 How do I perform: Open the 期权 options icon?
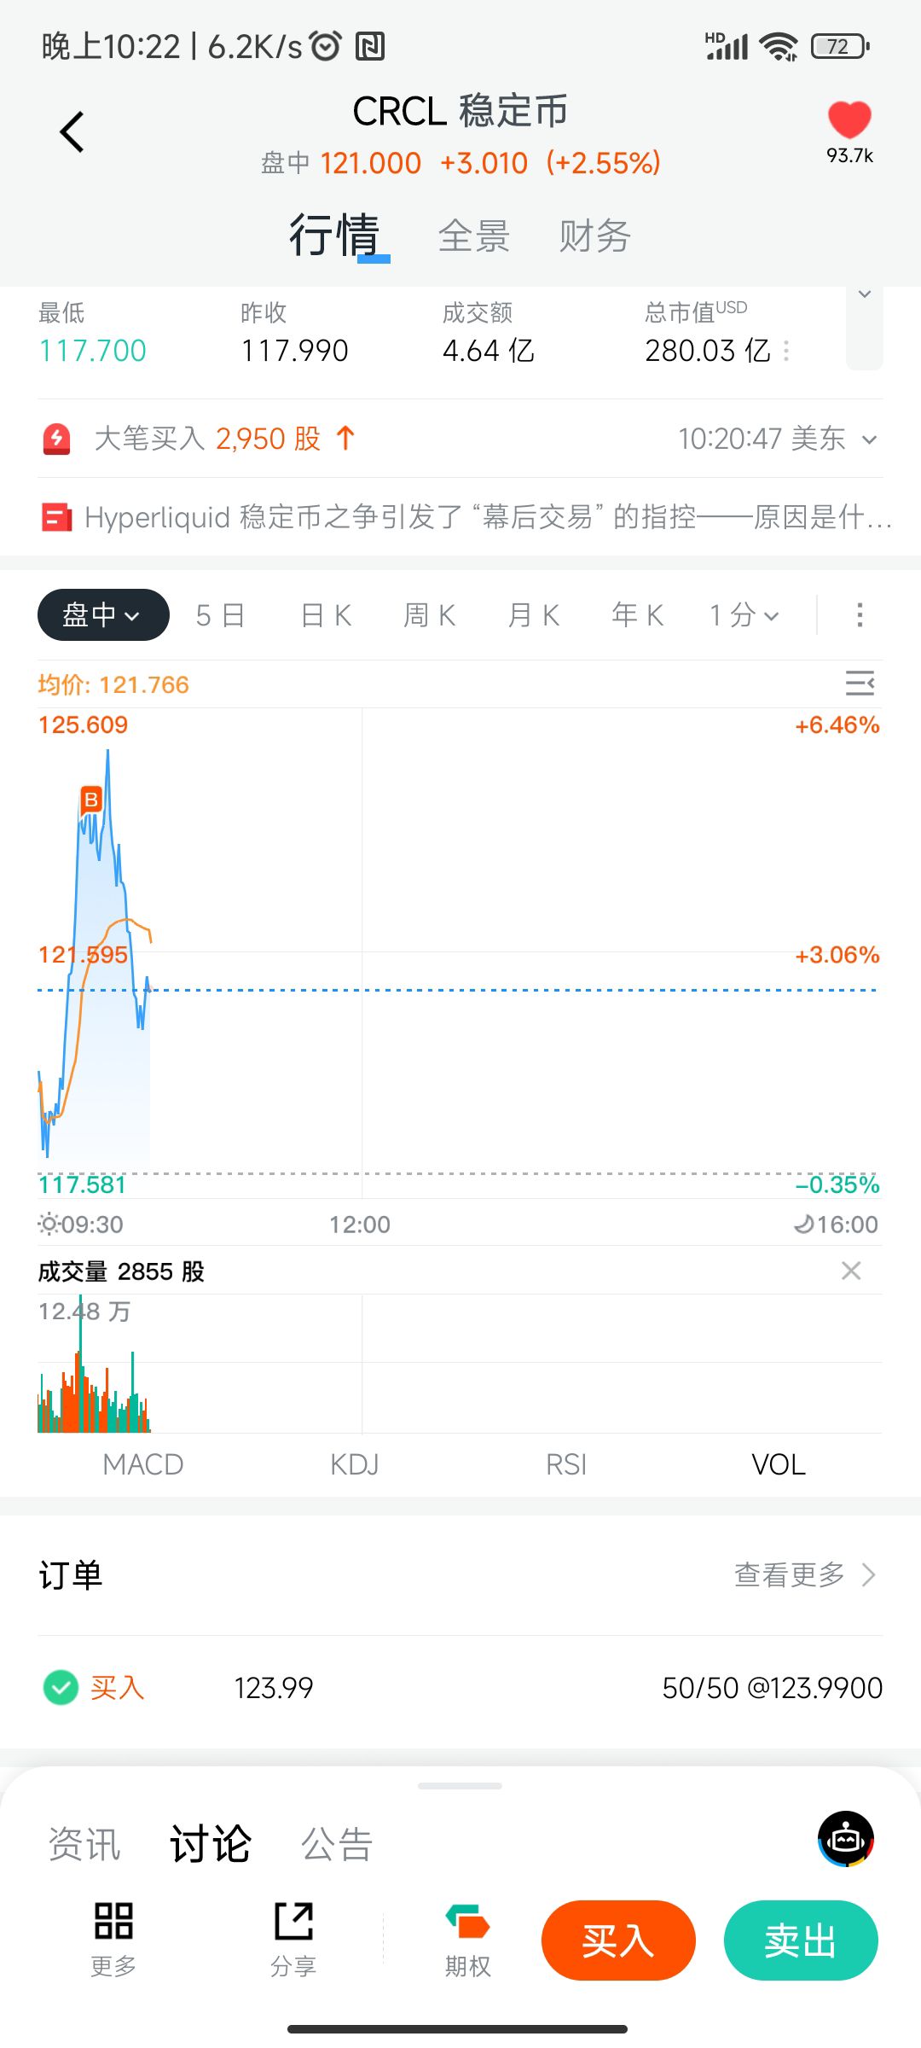tap(467, 1922)
